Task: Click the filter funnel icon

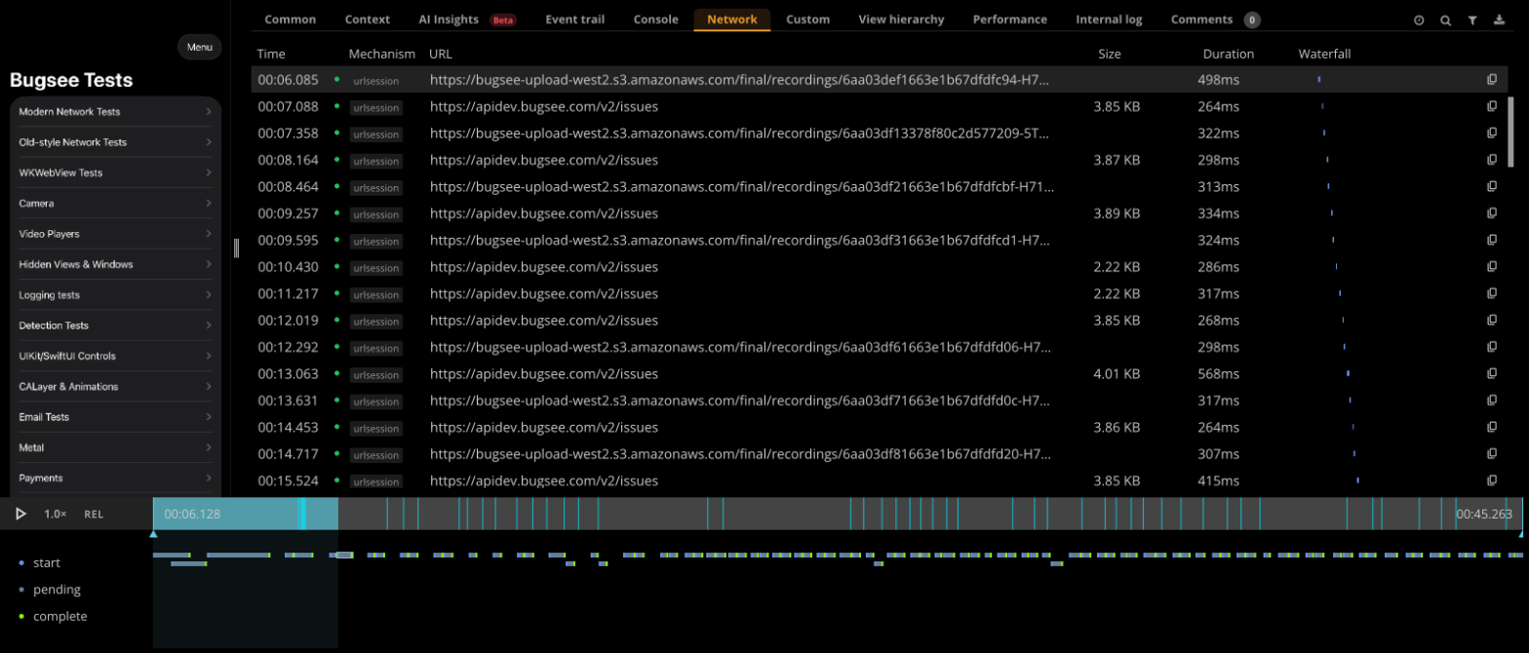Action: pos(1472,20)
